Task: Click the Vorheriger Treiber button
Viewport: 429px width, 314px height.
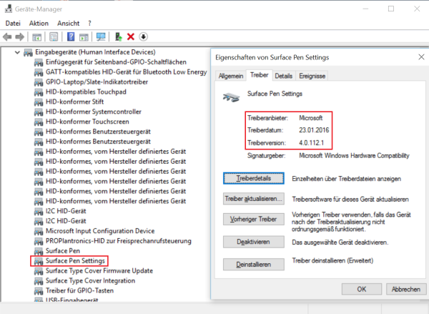Action: click(x=254, y=219)
